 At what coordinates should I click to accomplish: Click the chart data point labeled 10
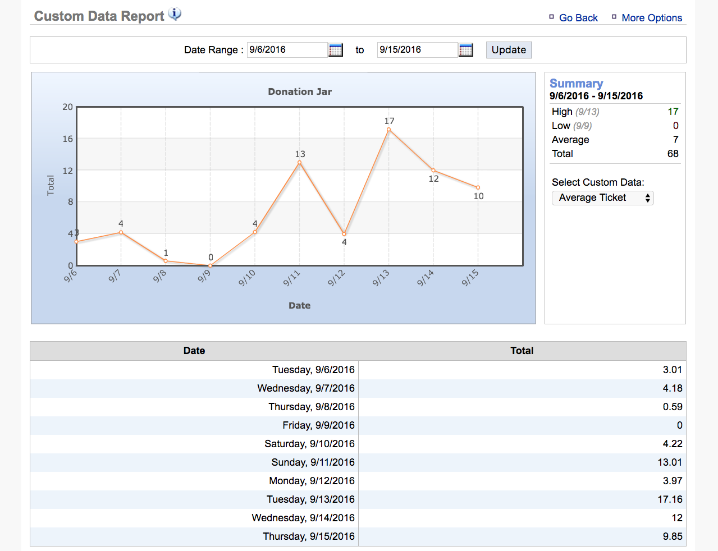[478, 187]
